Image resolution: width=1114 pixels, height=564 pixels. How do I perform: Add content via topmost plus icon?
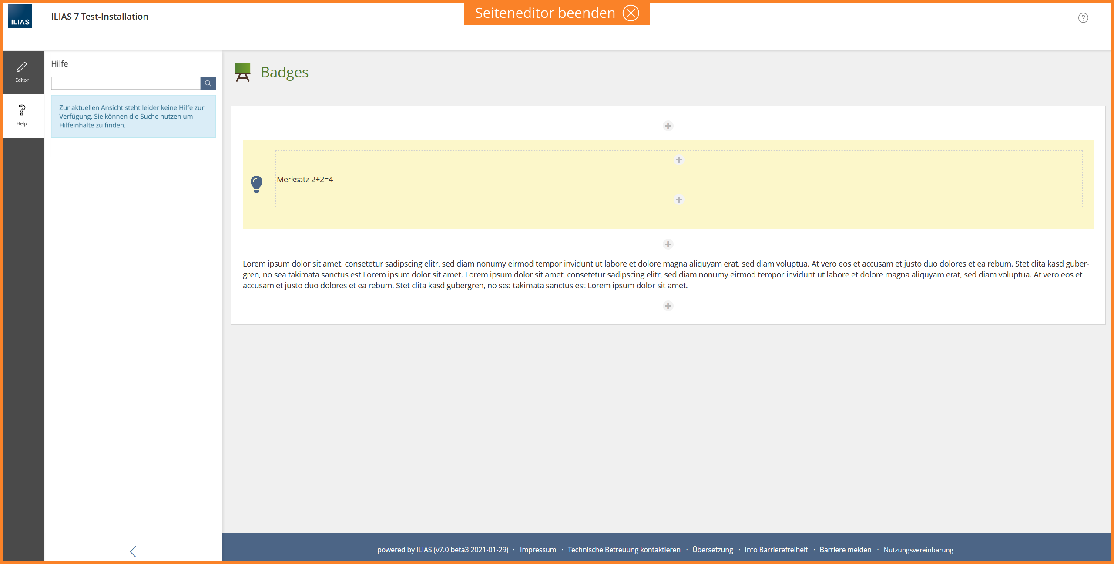pyautogui.click(x=668, y=126)
